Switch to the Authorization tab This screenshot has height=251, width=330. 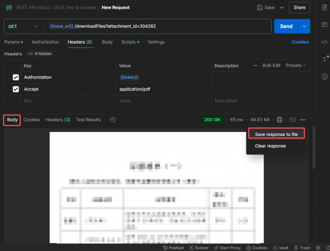[45, 42]
